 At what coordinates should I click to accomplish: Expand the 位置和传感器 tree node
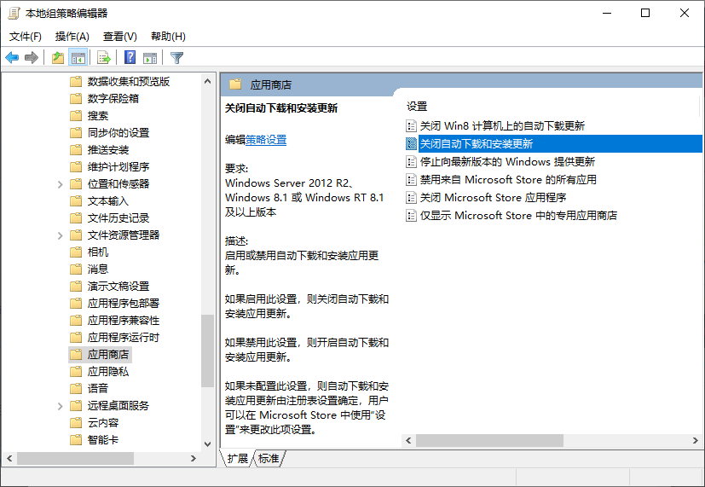click(x=61, y=184)
